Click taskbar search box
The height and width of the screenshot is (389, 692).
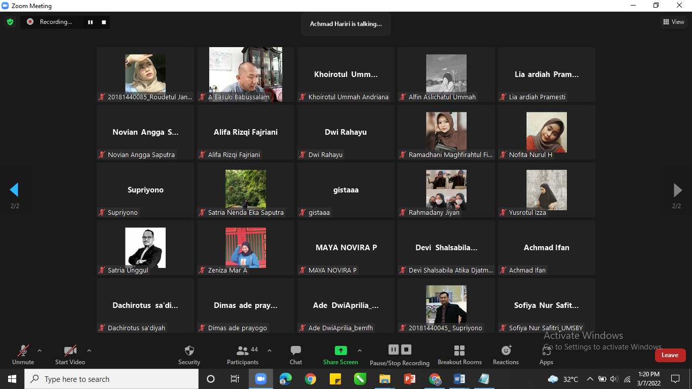tap(111, 379)
